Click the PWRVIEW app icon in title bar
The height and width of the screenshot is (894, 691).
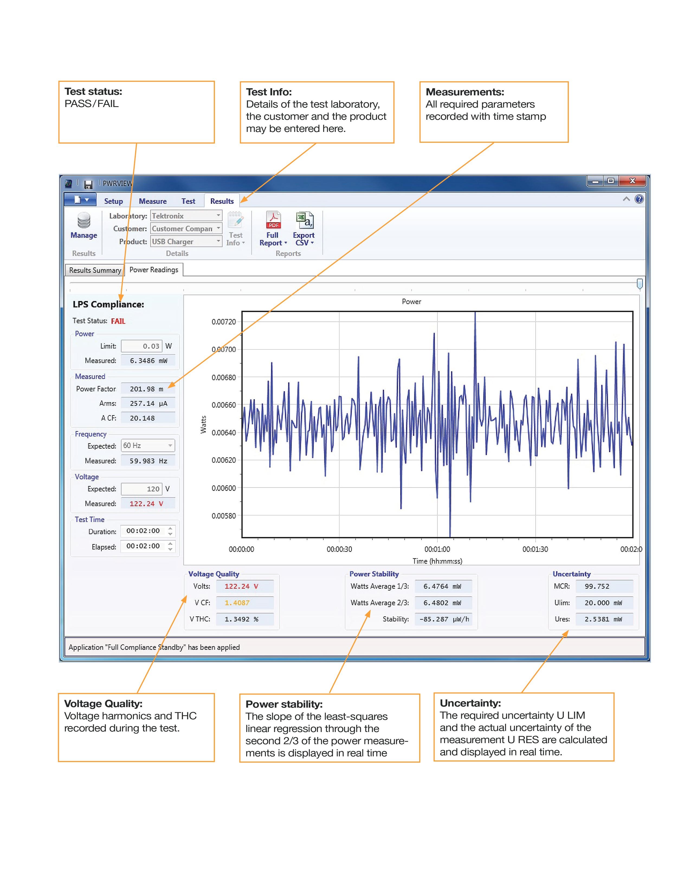pyautogui.click(x=69, y=184)
